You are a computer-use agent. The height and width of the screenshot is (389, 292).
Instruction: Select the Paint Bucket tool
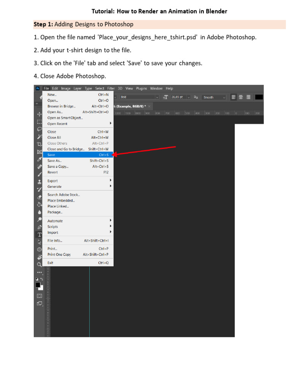click(39, 204)
